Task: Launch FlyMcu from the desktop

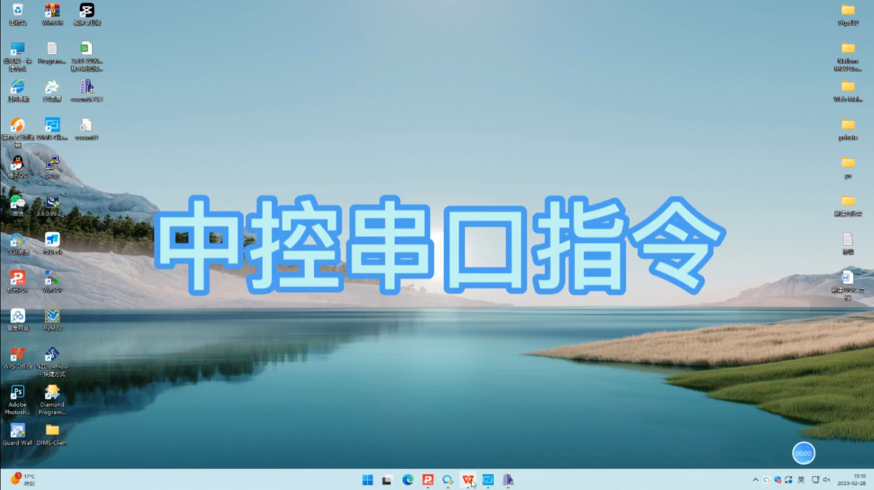Action: point(52,318)
